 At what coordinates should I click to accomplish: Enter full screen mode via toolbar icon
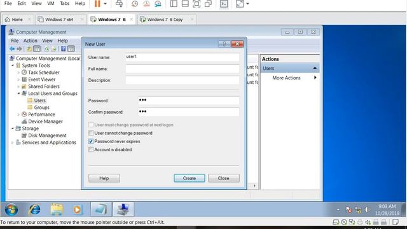coord(197,4)
